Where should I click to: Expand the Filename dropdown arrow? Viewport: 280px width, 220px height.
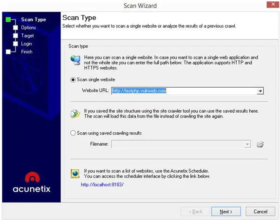(247, 144)
